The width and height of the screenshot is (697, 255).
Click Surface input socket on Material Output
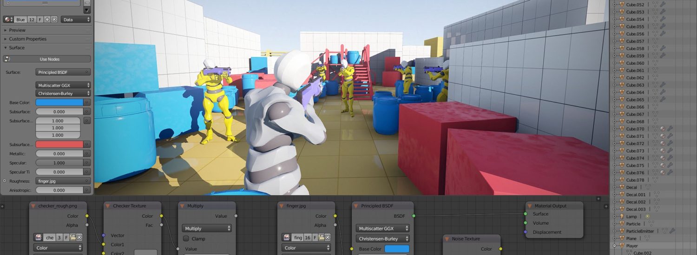pos(526,214)
